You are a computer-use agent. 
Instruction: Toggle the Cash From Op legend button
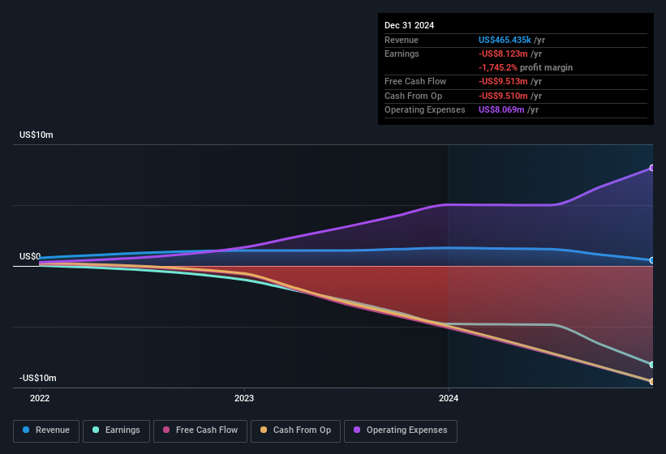(295, 430)
